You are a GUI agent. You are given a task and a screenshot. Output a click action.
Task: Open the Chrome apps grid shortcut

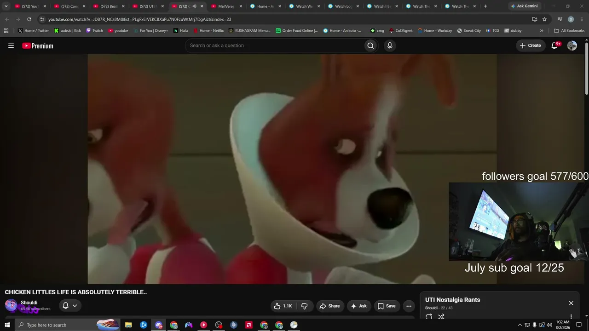pyautogui.click(x=6, y=31)
